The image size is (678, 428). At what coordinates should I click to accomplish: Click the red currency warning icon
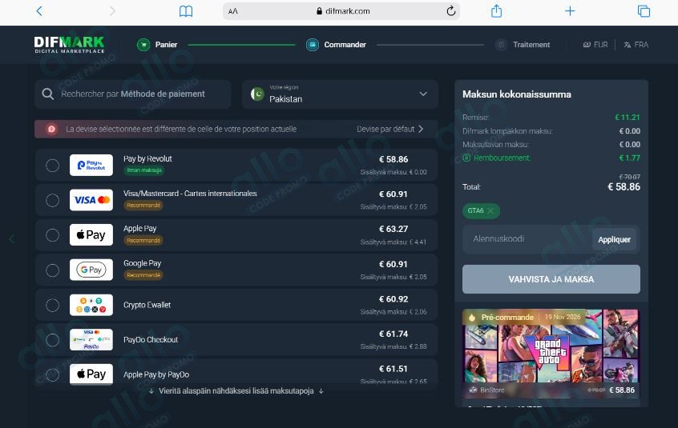(51, 129)
